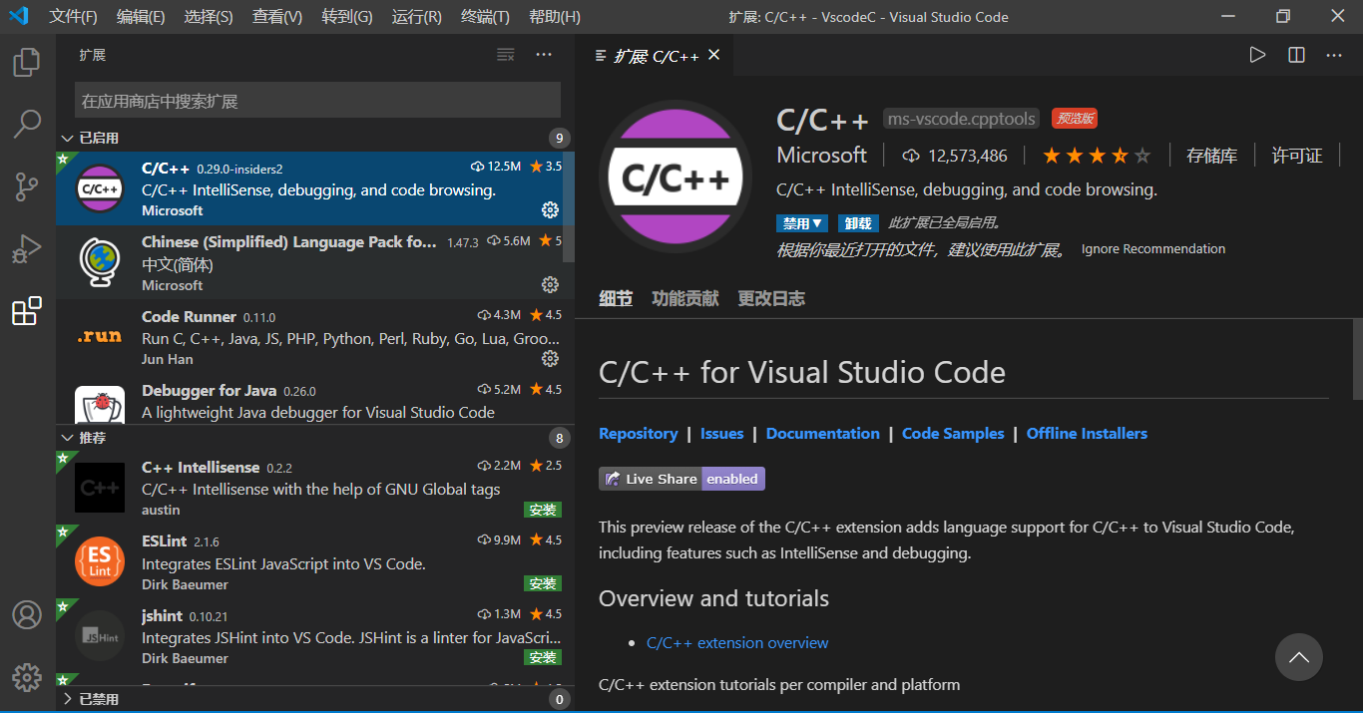1363x713 pixels.
Task: Open the Manage gear in activity bar
Action: (27, 677)
